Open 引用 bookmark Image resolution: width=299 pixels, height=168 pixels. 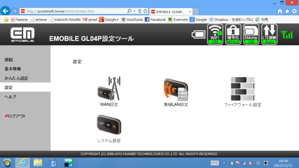click(x=262, y=20)
